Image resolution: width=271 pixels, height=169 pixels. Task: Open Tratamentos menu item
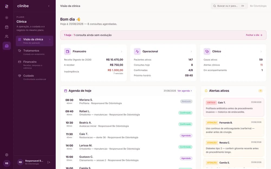[x=34, y=52]
